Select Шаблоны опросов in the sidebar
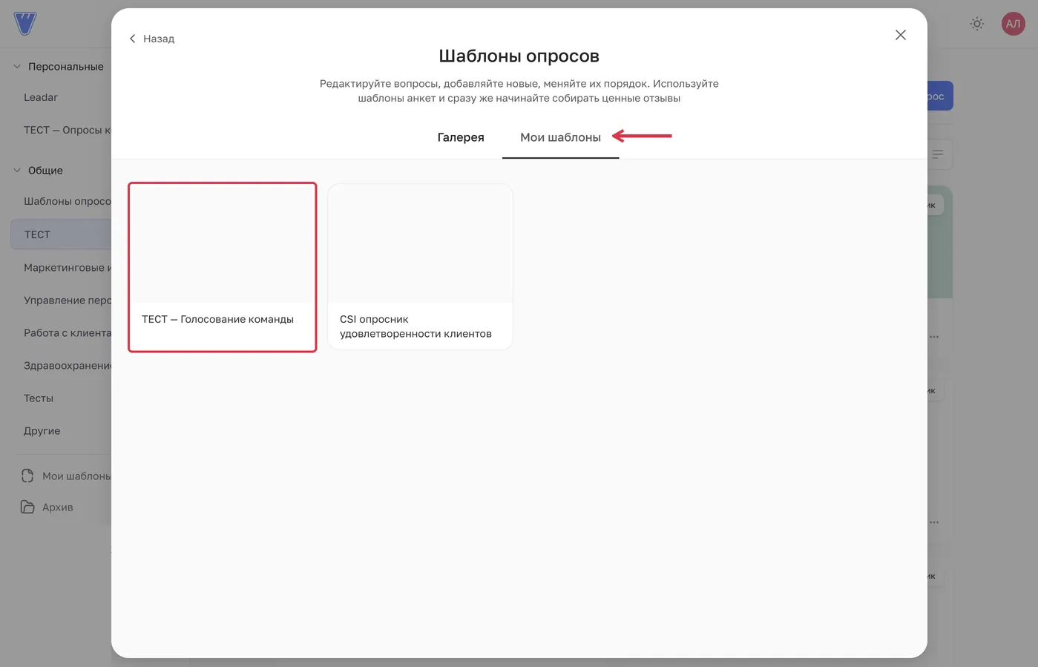The height and width of the screenshot is (667, 1038). [67, 201]
